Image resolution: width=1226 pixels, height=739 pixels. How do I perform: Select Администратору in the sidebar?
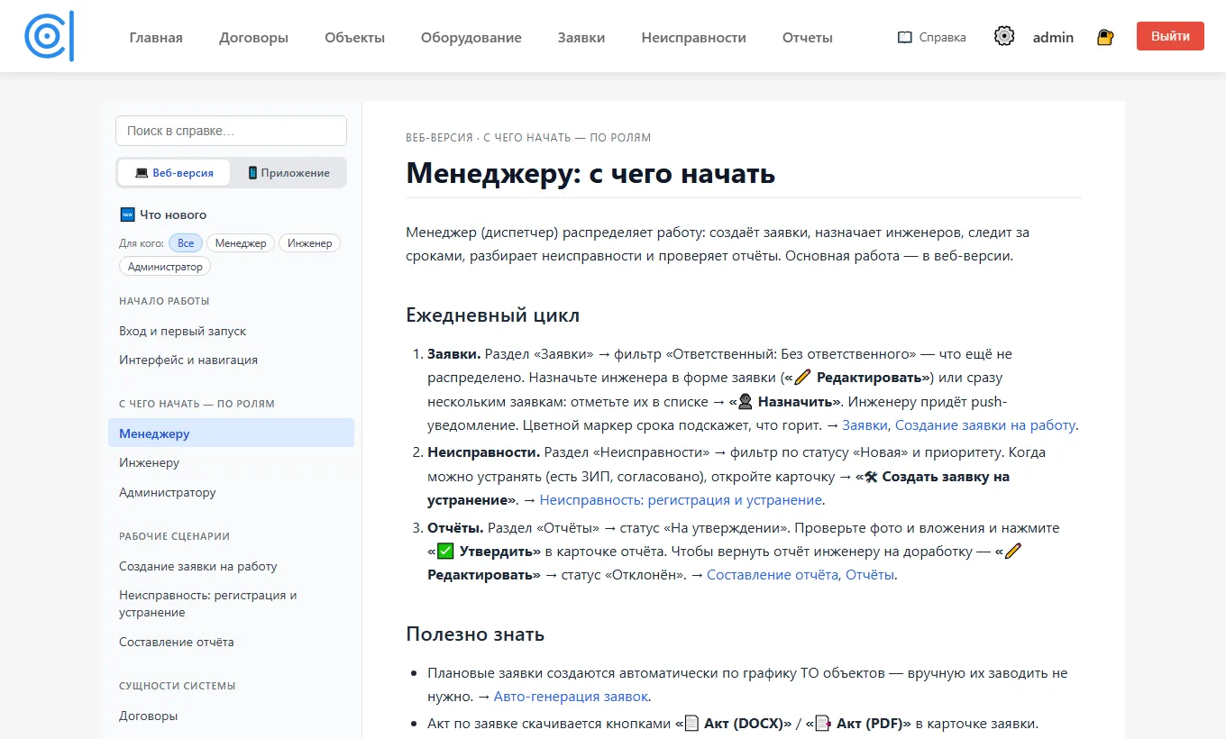(x=231, y=492)
